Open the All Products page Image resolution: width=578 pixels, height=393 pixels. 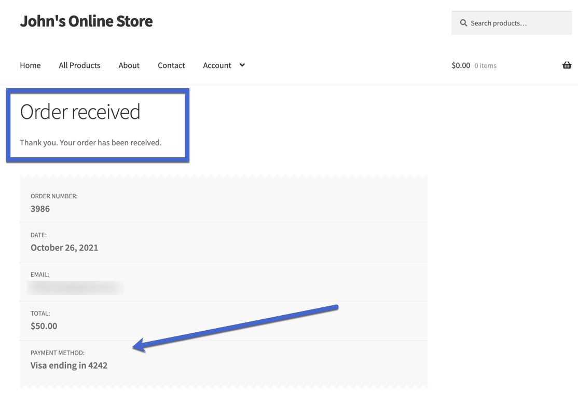(x=79, y=65)
